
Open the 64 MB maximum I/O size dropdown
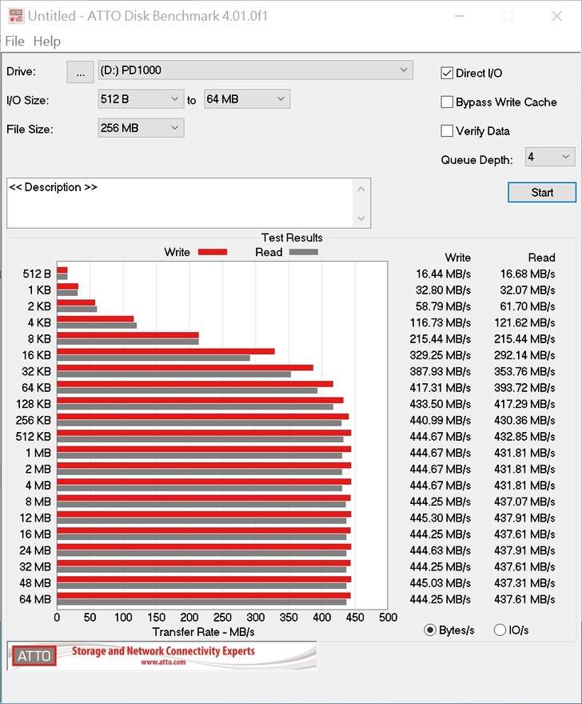click(x=247, y=99)
